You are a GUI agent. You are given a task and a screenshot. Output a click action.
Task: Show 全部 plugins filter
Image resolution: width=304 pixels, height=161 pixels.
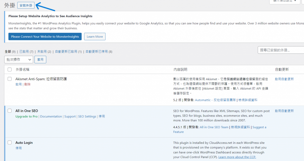pos(8,51)
